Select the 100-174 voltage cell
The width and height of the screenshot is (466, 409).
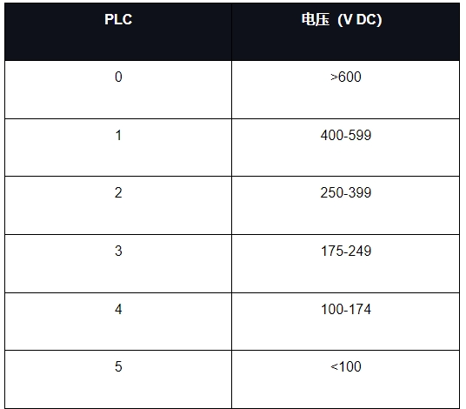point(346,322)
